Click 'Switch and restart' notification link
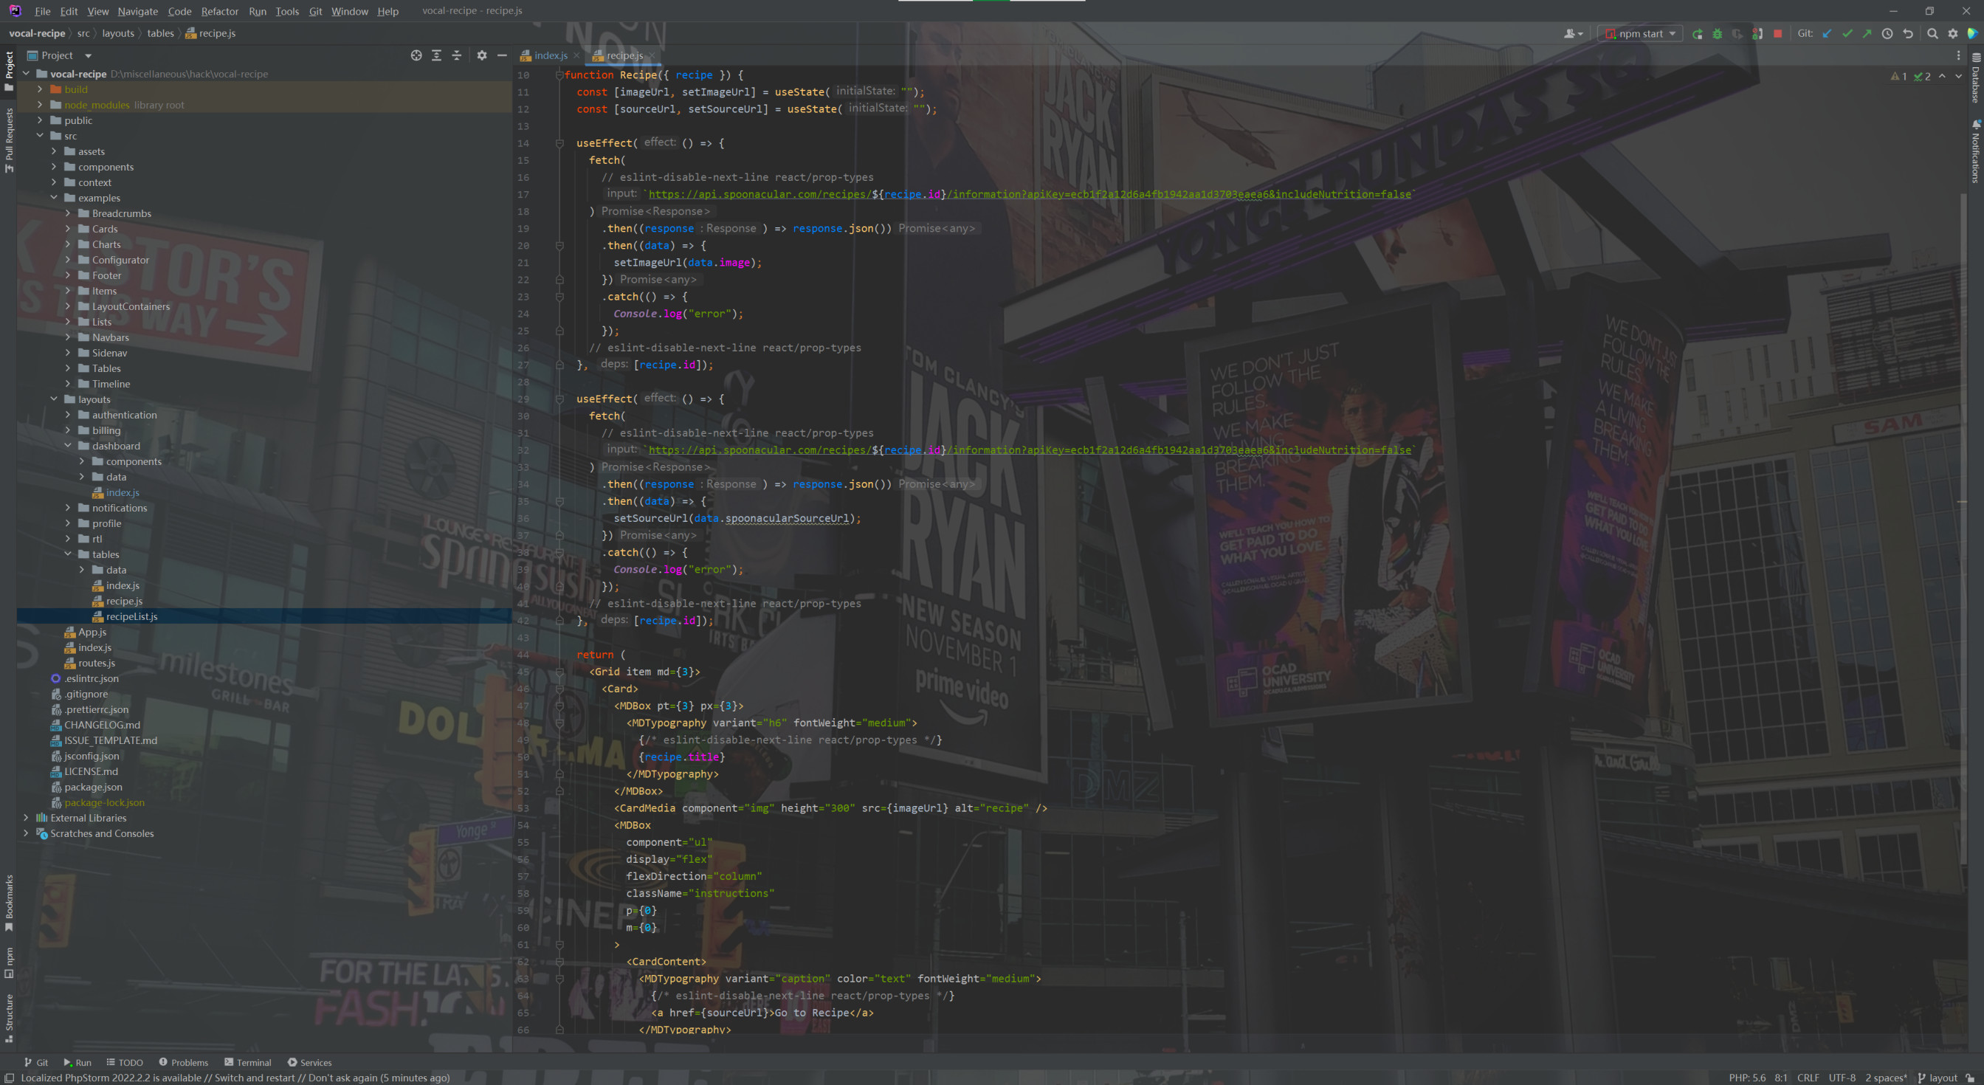 [254, 1078]
